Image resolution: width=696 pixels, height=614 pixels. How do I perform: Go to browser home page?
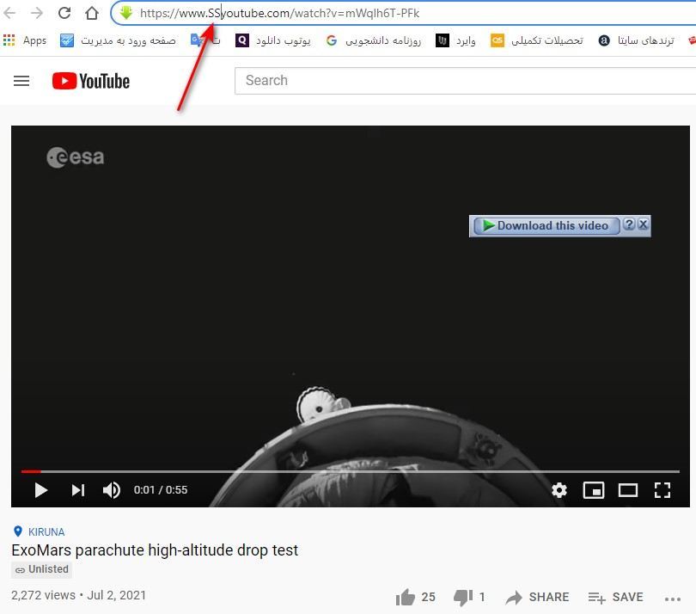point(91,13)
